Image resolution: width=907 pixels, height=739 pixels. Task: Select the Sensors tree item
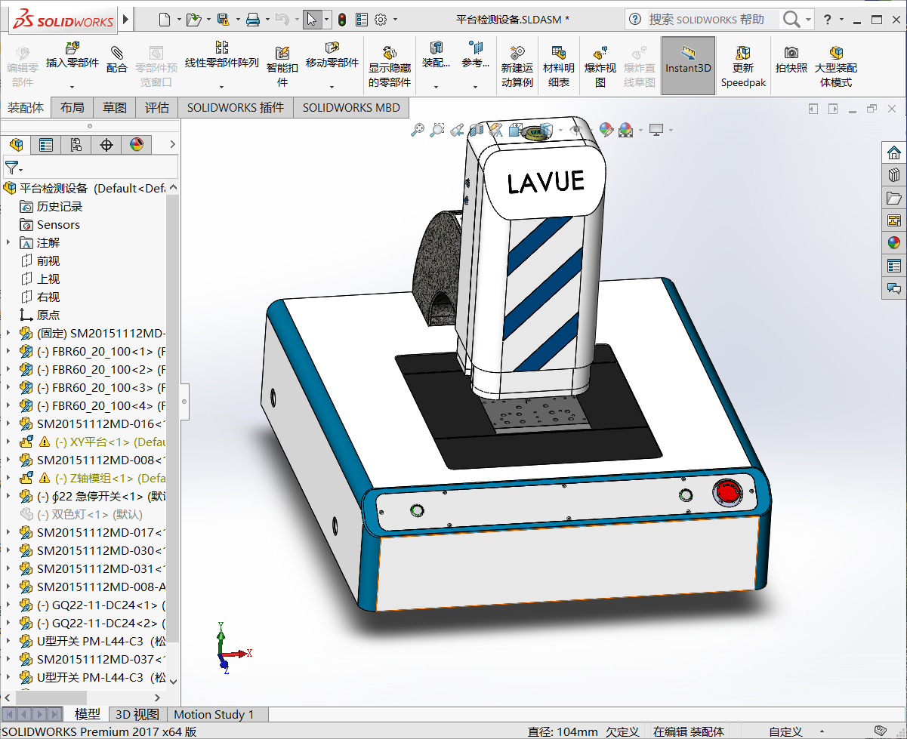pyautogui.click(x=58, y=224)
